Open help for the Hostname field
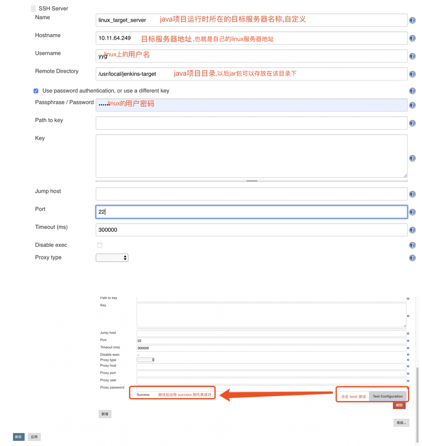 (x=412, y=38)
